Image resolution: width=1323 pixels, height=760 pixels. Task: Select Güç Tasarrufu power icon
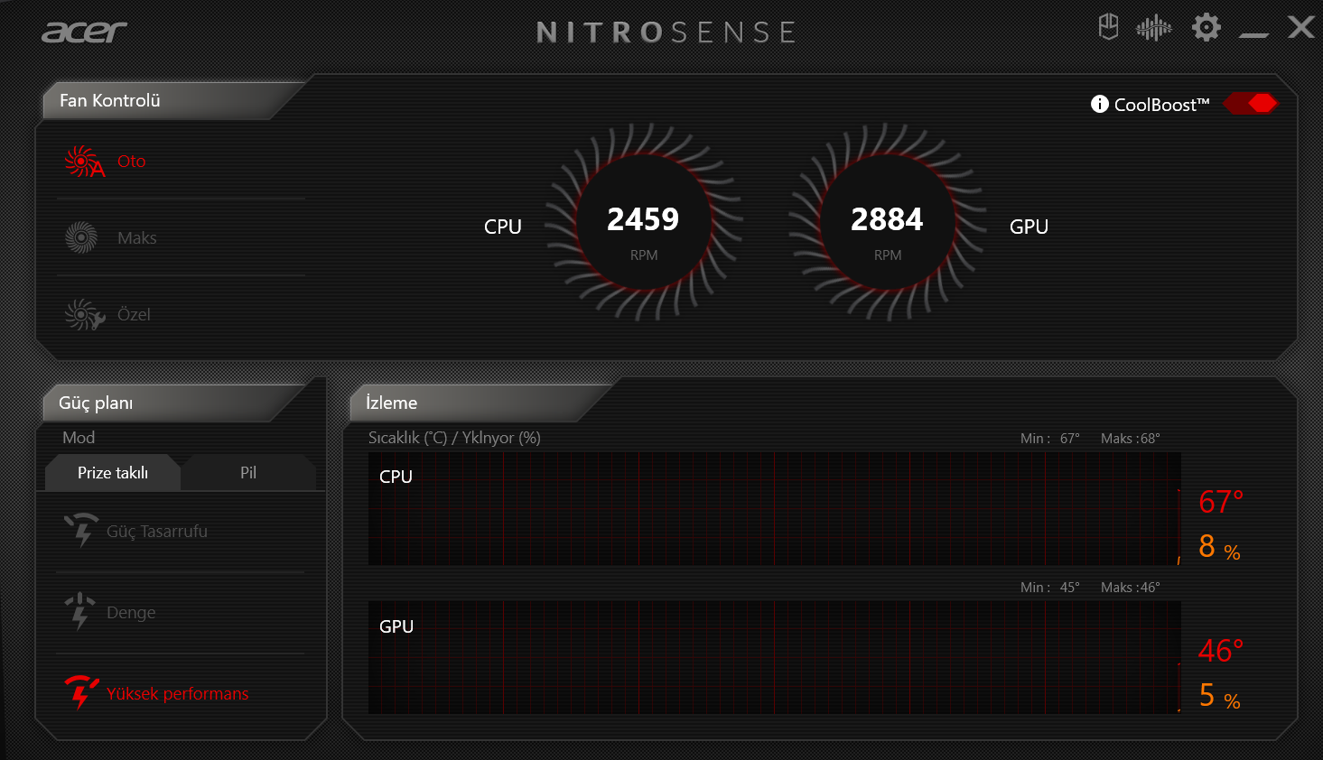81,530
